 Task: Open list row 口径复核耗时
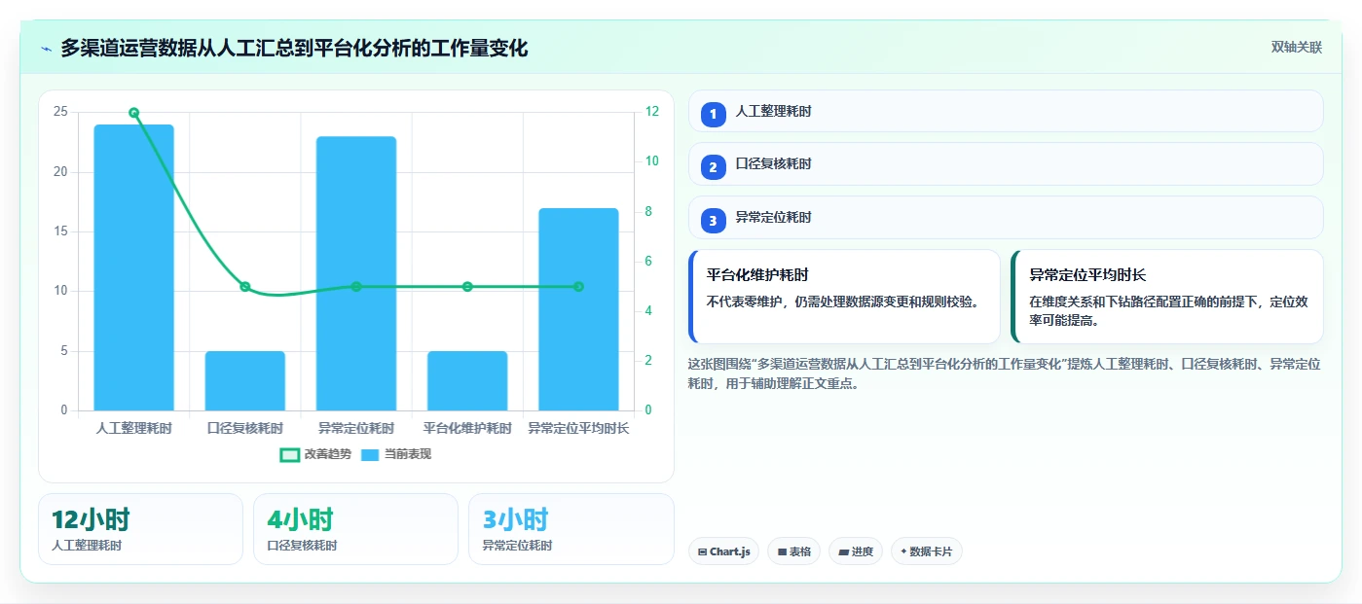(1006, 164)
